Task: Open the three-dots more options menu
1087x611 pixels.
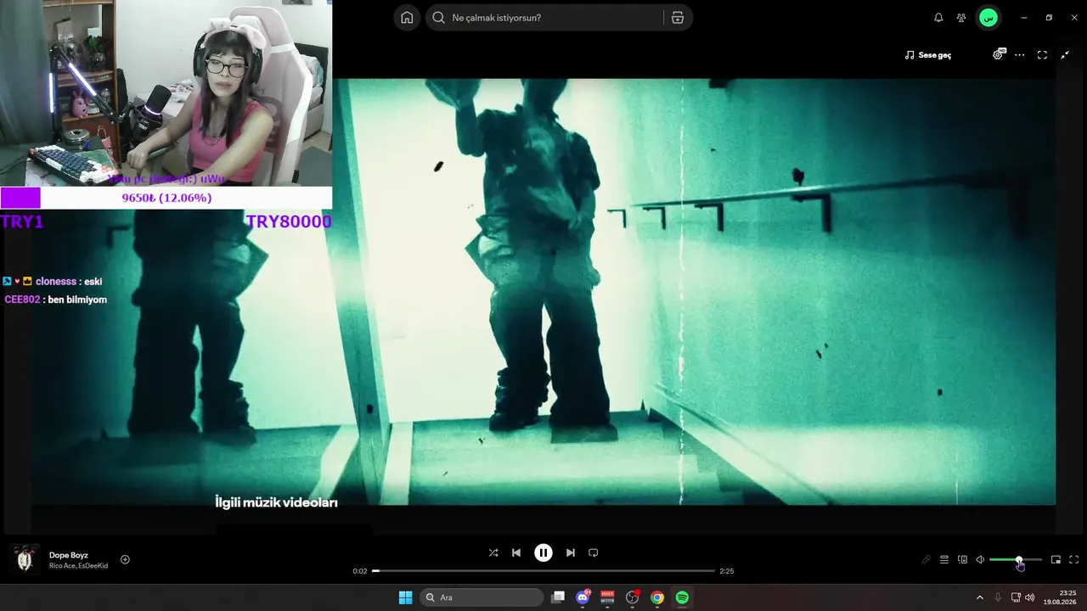Action: [1020, 55]
